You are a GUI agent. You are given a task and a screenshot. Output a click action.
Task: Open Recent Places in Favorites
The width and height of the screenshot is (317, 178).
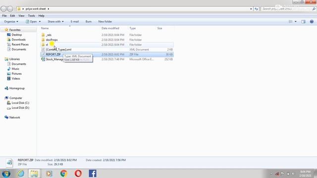tap(20, 44)
